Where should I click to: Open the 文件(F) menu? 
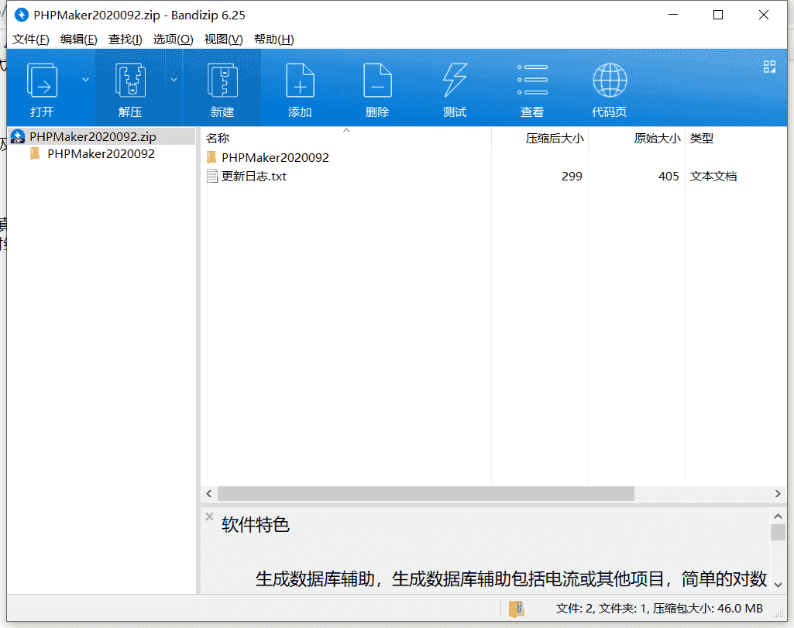coord(30,39)
